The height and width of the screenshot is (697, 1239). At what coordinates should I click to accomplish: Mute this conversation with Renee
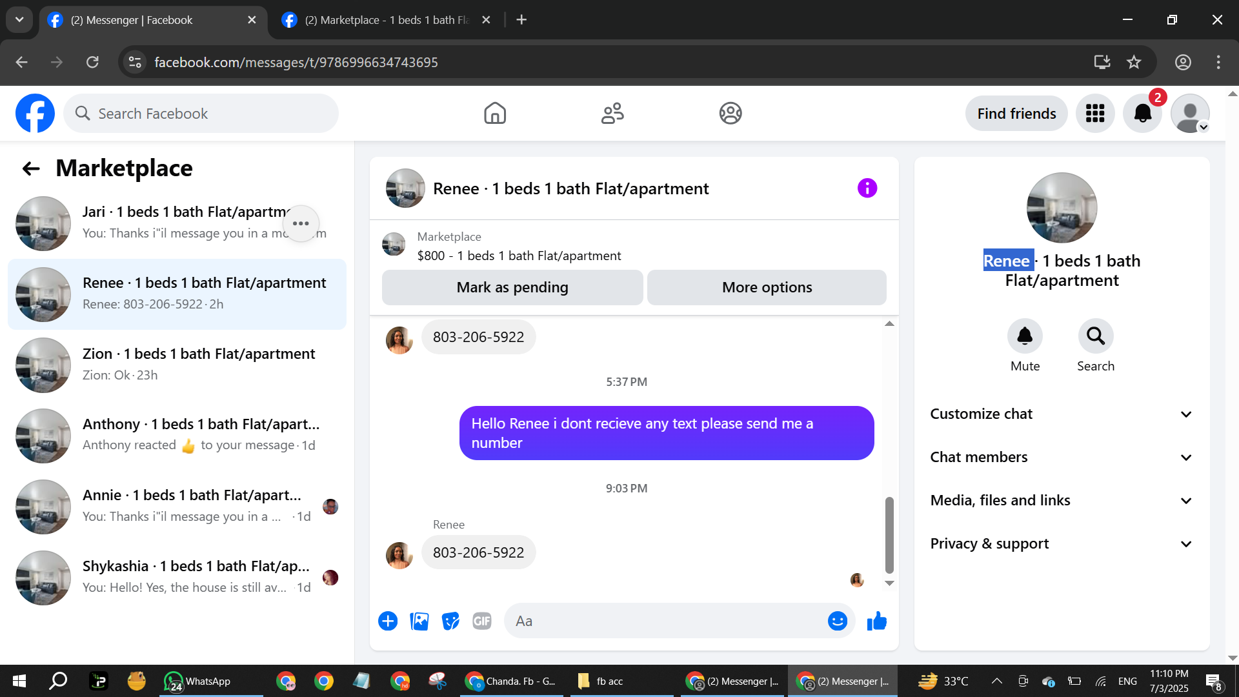pyautogui.click(x=1025, y=336)
